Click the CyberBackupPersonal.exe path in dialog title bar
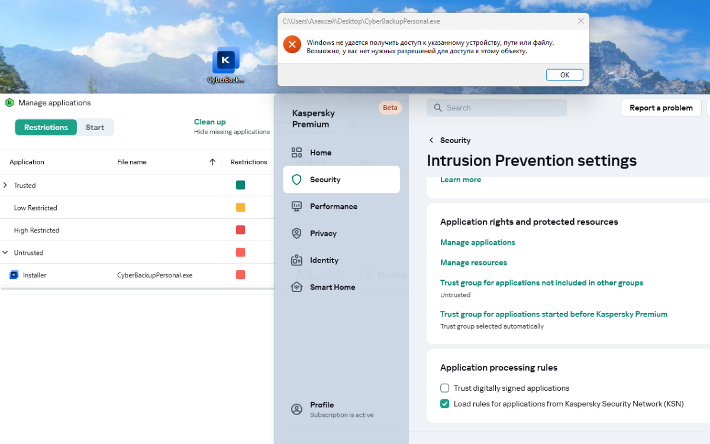710x444 pixels. click(x=361, y=21)
